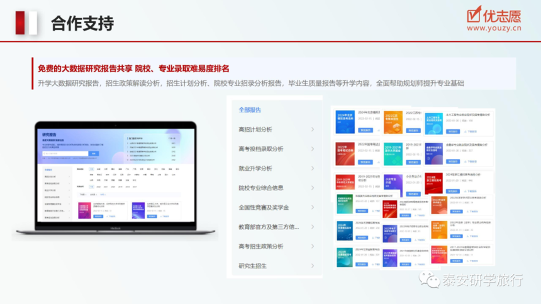Click blue search button on laptop screen

pos(94,153)
